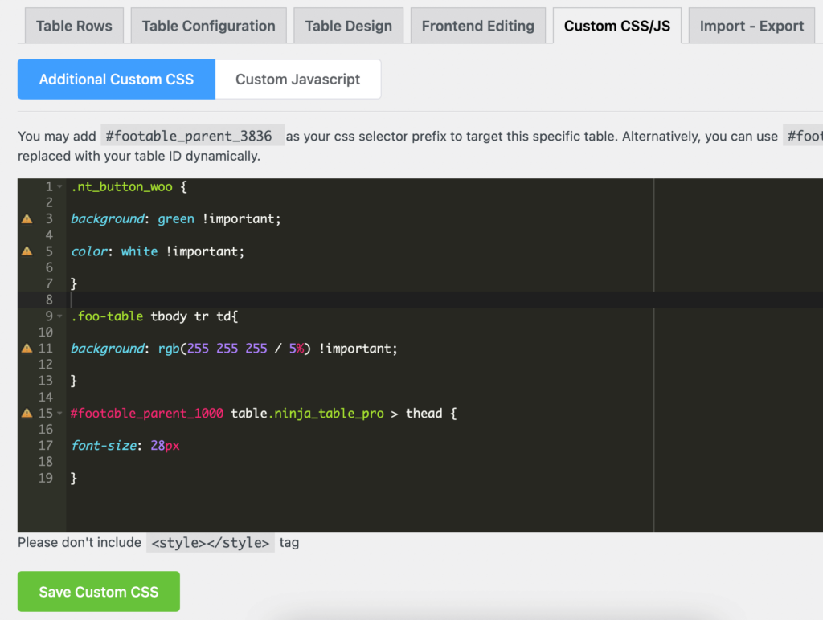This screenshot has width=823, height=620.
Task: Click the 'thead' selector on line 15
Action: click(424, 414)
